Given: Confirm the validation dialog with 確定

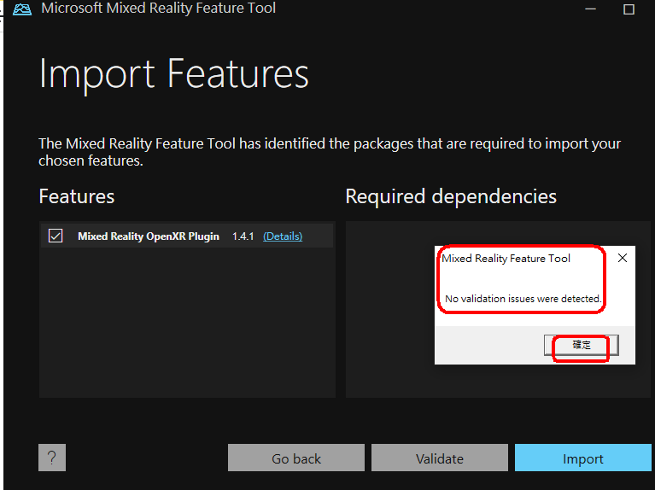Looking at the screenshot, I should coord(581,346).
